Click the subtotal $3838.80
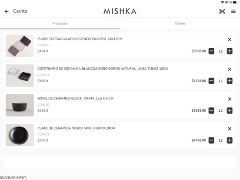The image size is (240, 180). coord(199,110)
